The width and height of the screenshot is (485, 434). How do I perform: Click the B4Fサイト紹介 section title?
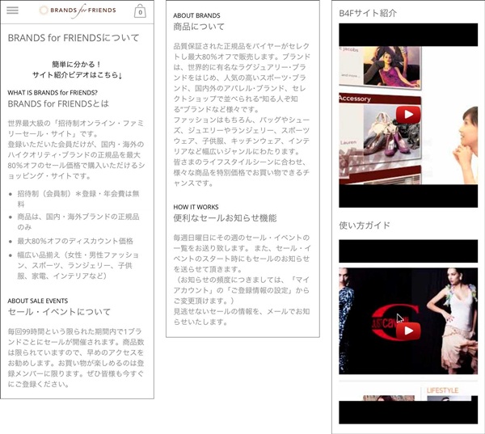368,13
